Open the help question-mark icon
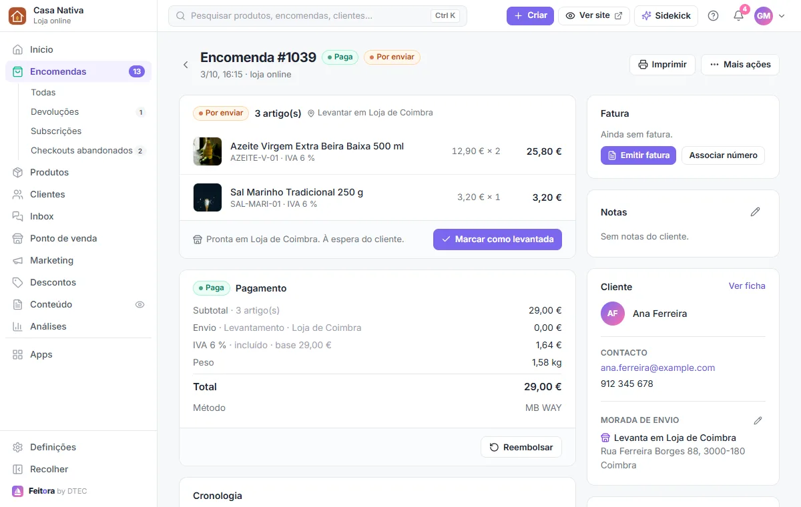 click(x=713, y=15)
